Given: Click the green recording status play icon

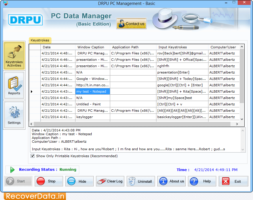Looking at the screenshot, I should point(12,170).
